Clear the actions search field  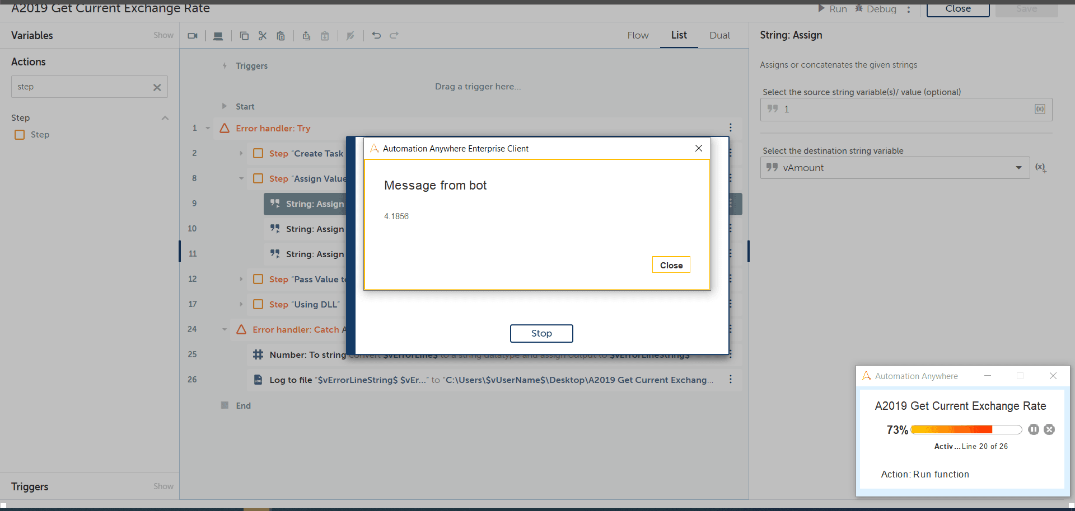tap(157, 87)
